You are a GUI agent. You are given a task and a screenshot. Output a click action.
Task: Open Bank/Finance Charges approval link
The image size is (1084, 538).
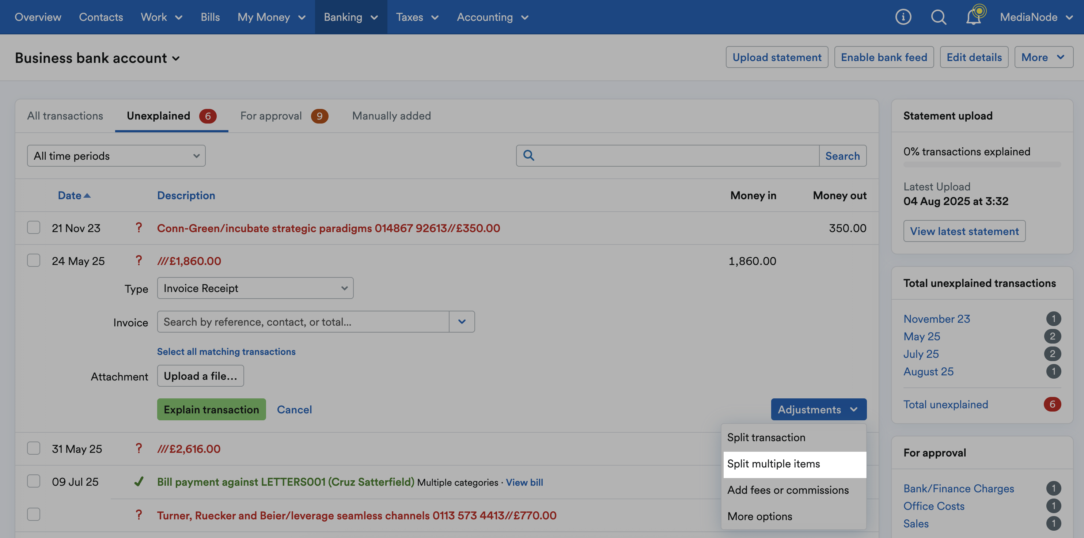tap(959, 488)
